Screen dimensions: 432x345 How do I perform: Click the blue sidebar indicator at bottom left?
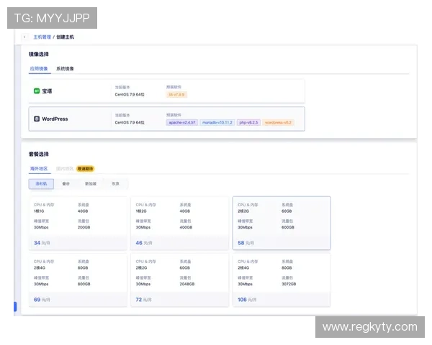click(15, 306)
